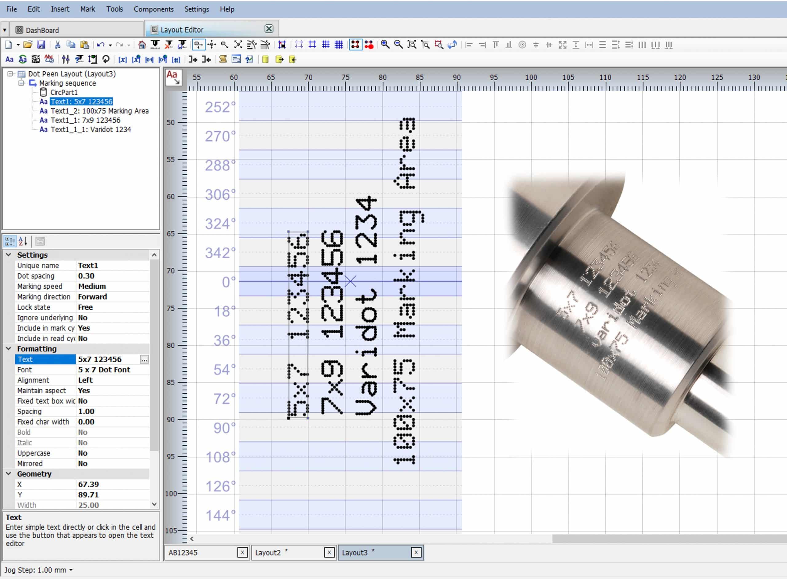This screenshot has width=787, height=579.
Task: Cut the selected object with the scissors icon
Action: 57,45
